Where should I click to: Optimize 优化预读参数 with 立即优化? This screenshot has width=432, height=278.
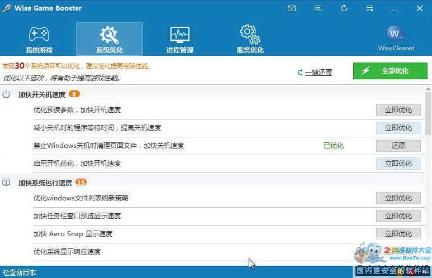pyautogui.click(x=398, y=110)
